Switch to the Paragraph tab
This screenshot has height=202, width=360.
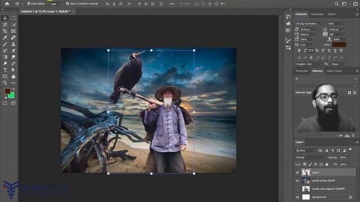[x=317, y=14]
